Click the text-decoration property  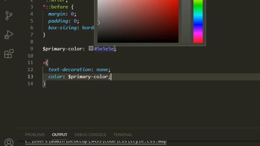(x=69, y=69)
